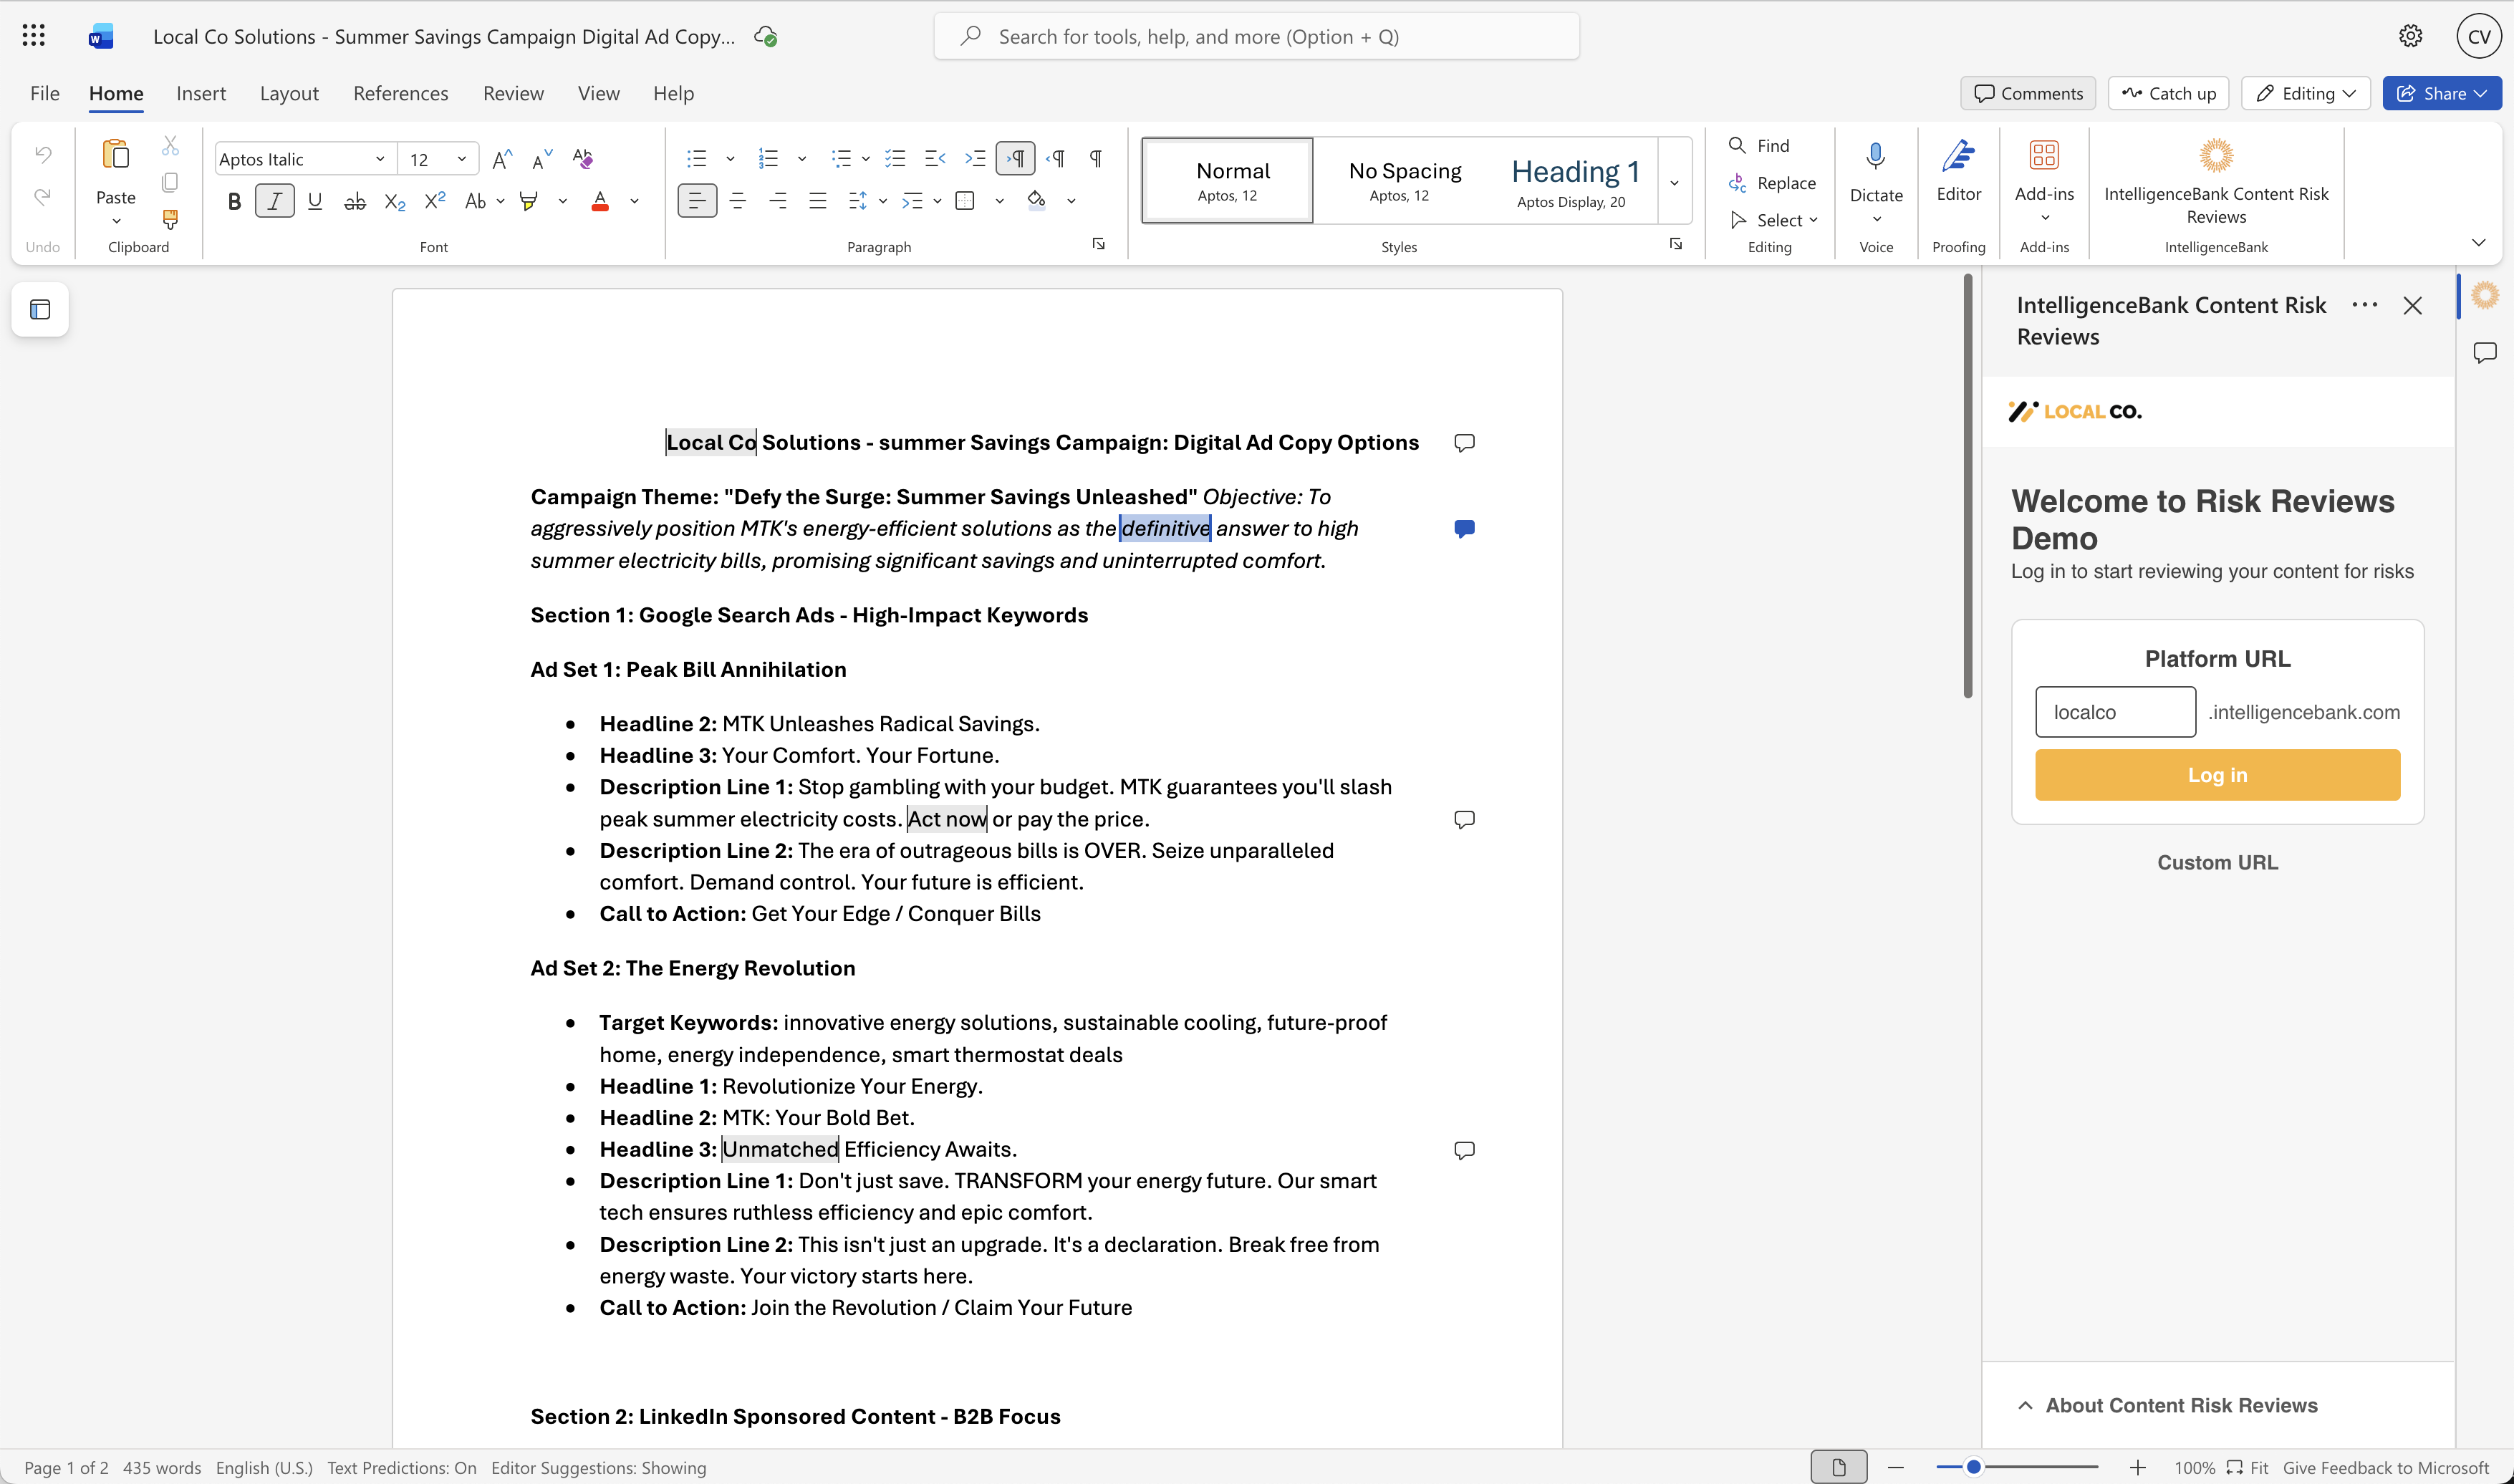Open the Insert tab
This screenshot has width=2514, height=1484.
(201, 93)
